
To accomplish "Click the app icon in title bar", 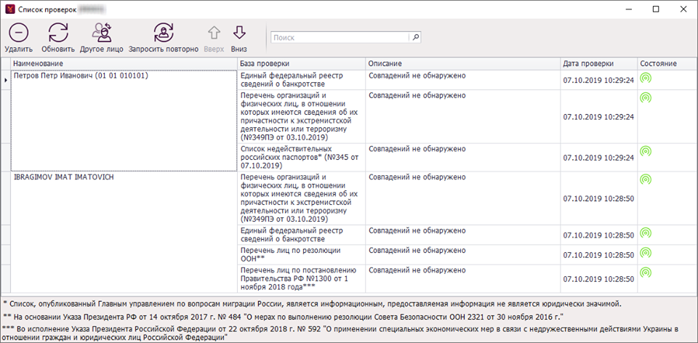I will [x=12, y=9].
